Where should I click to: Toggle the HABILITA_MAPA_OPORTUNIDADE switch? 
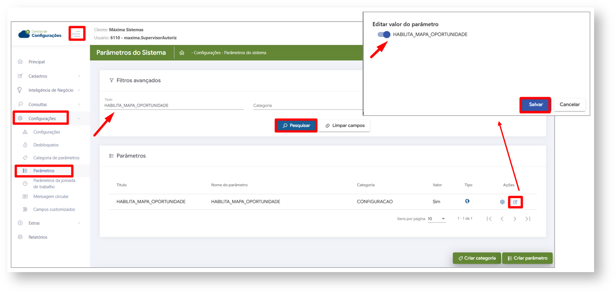[x=384, y=34]
